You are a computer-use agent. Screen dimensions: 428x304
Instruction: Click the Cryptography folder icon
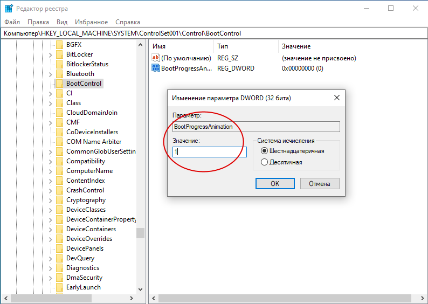[x=59, y=200]
